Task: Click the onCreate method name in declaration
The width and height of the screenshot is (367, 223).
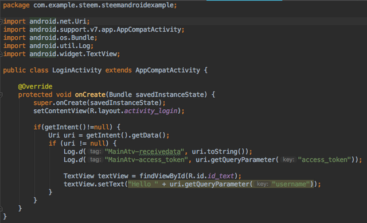Action: [90, 95]
